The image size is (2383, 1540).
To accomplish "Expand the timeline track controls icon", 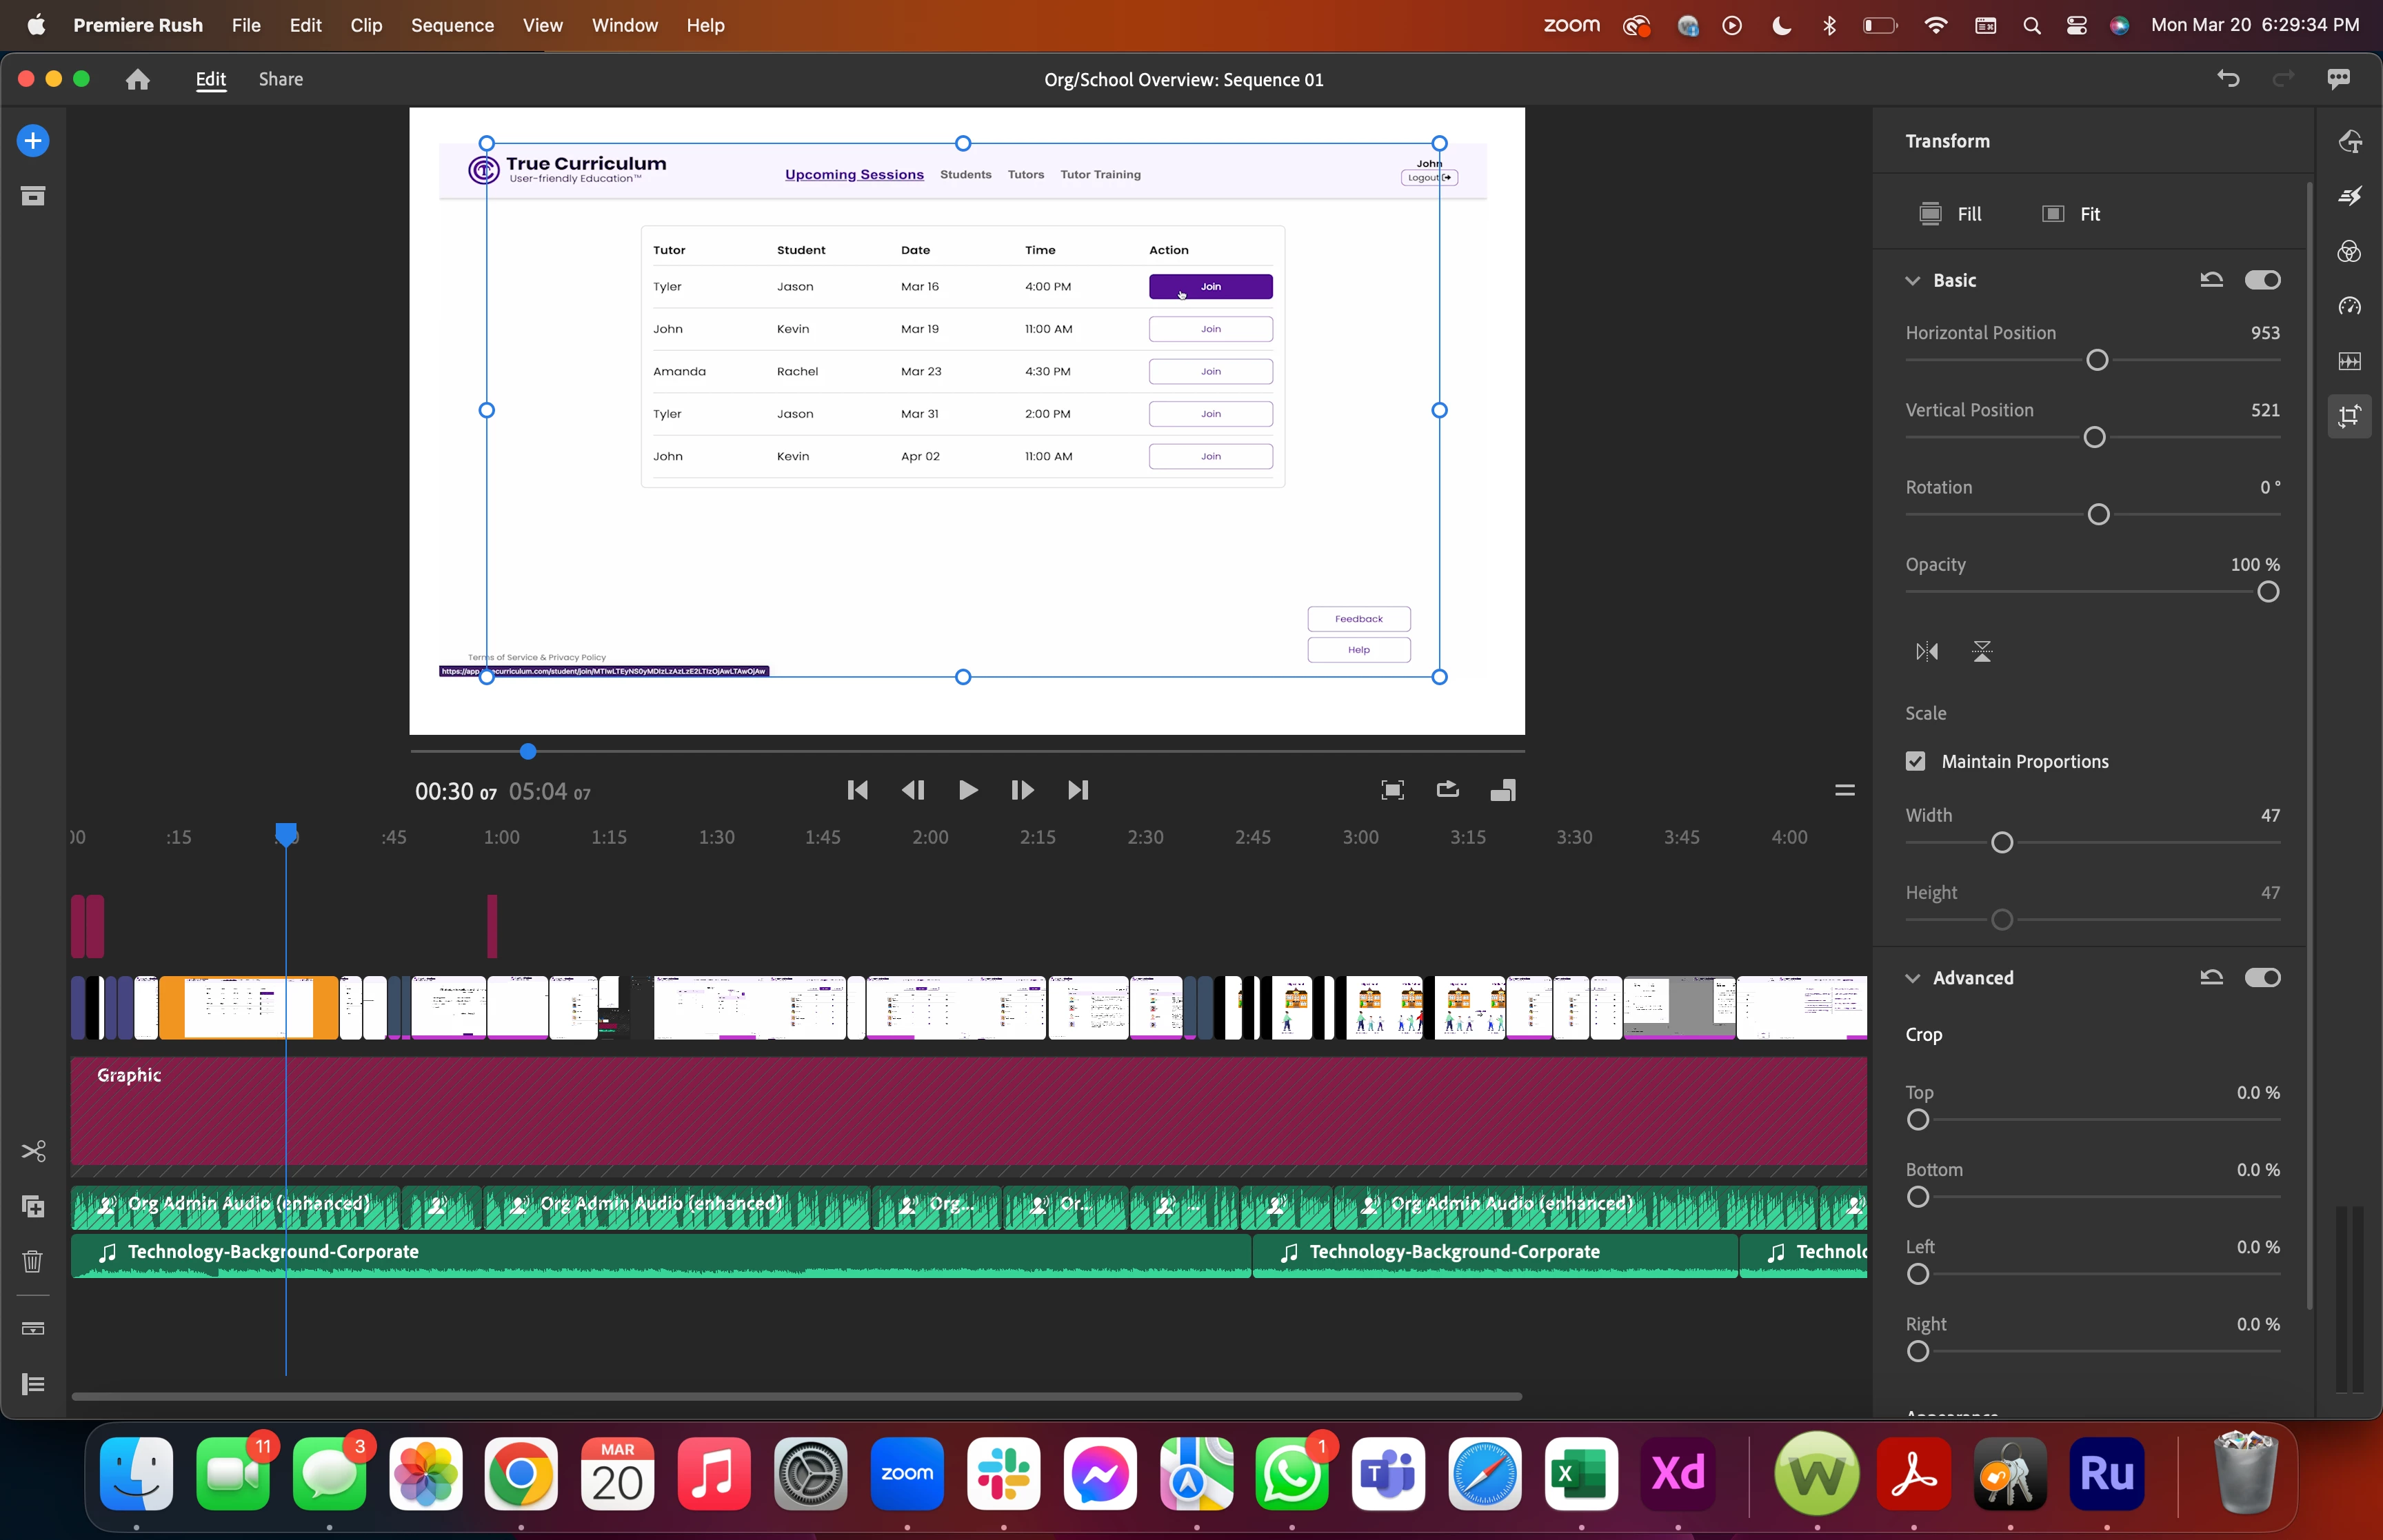I will [x=33, y=1384].
